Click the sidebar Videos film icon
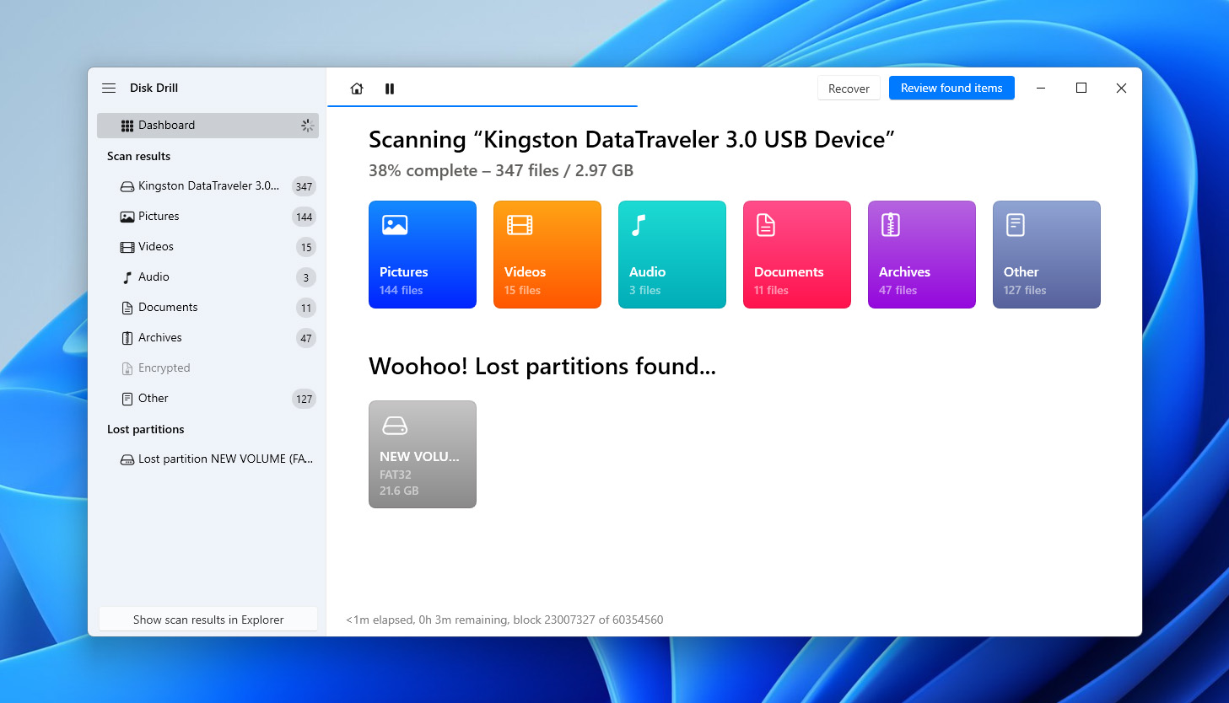 pos(127,247)
